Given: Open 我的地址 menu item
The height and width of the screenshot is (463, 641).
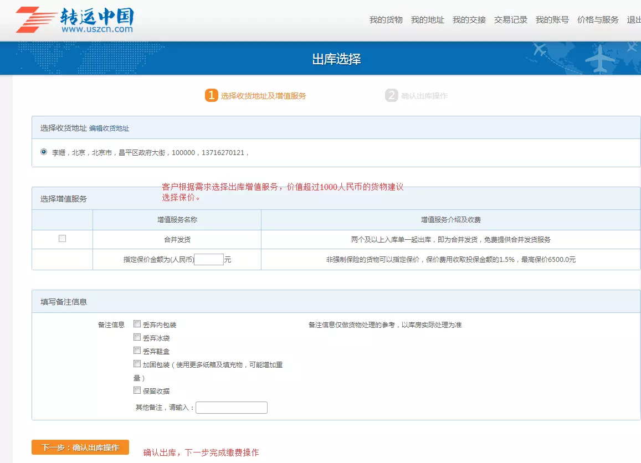Looking at the screenshot, I should click(427, 19).
